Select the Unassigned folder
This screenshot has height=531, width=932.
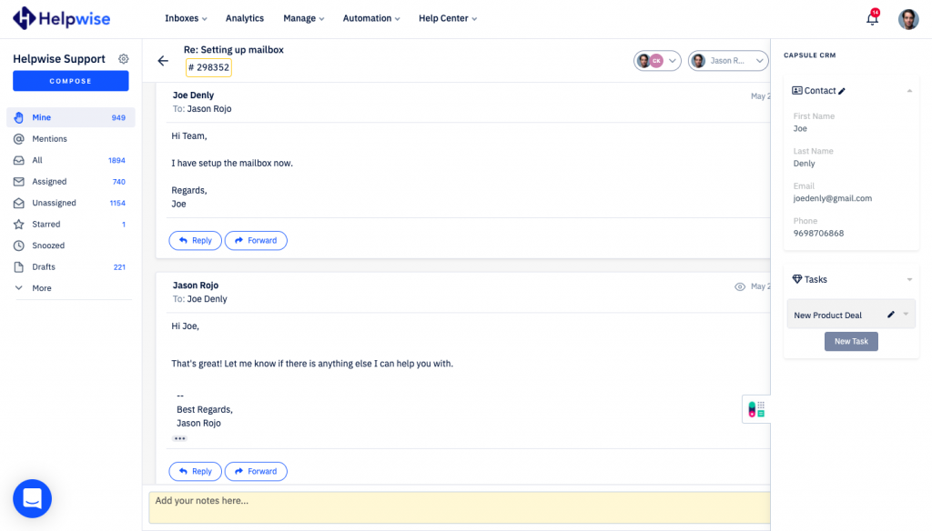click(54, 203)
